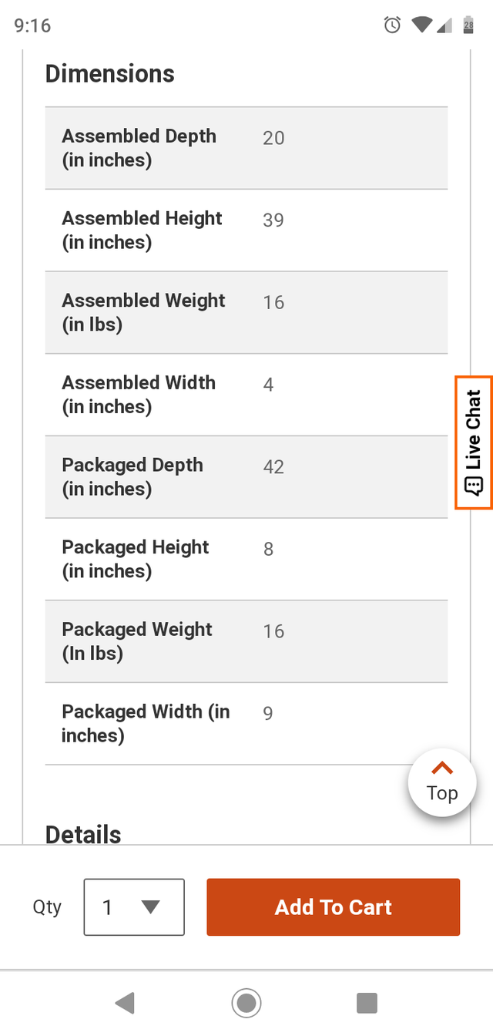Viewport: 493px width, 1036px height.
Task: Click the speech bubble icon on Live Chat
Action: pyautogui.click(x=473, y=486)
